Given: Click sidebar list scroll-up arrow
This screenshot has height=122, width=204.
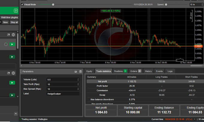Looking at the screenshot, I should 18,32.
